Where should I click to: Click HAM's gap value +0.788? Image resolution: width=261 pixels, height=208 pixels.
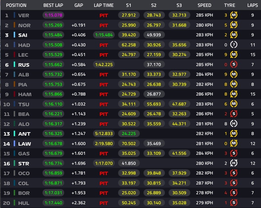click(x=78, y=94)
